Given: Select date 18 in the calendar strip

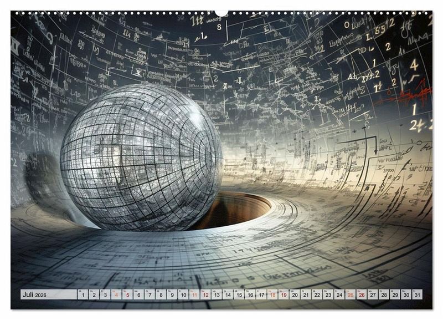Looking at the screenshot, I should tap(272, 295).
